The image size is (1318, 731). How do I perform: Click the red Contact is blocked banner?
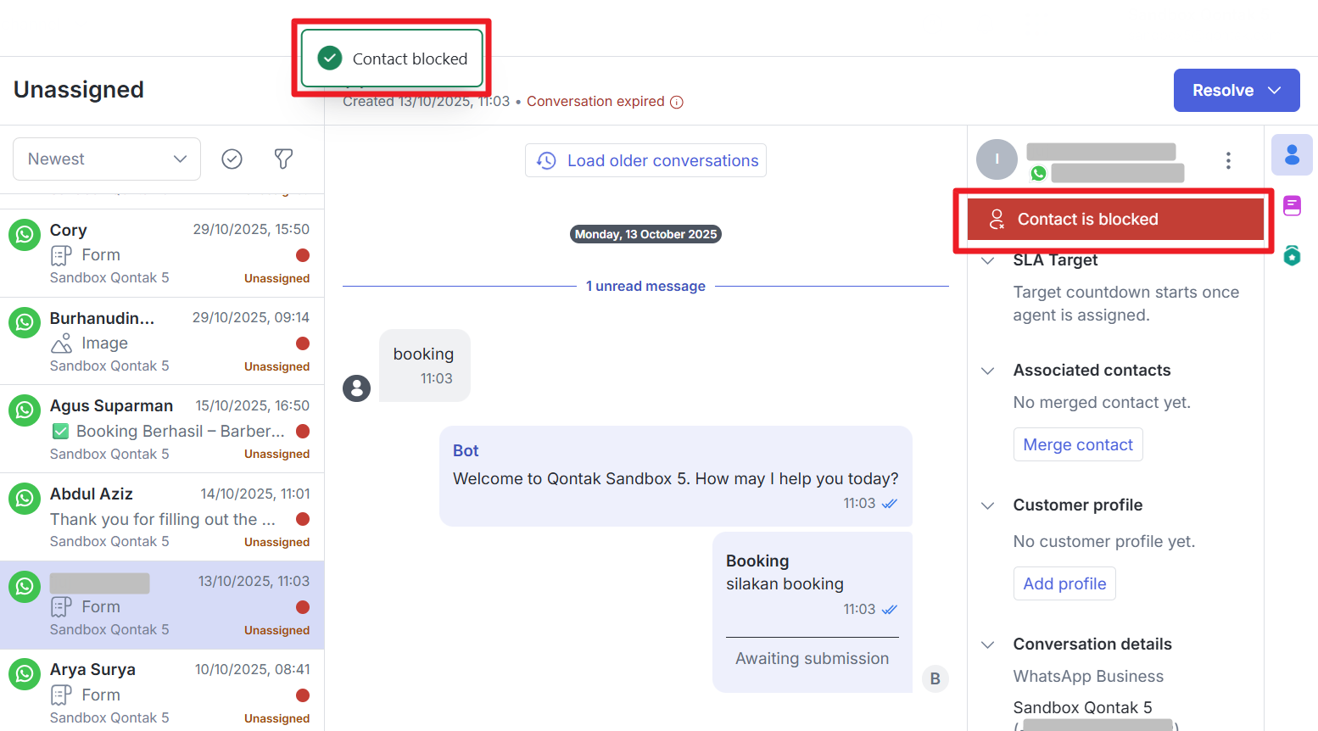click(1114, 220)
